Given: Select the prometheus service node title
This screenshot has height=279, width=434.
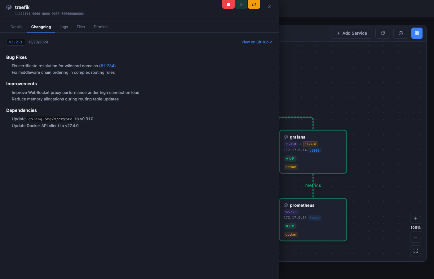Looking at the screenshot, I should [x=302, y=205].
